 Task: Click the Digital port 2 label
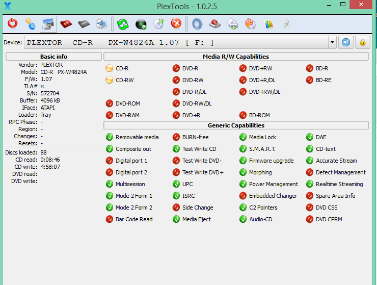tap(131, 172)
